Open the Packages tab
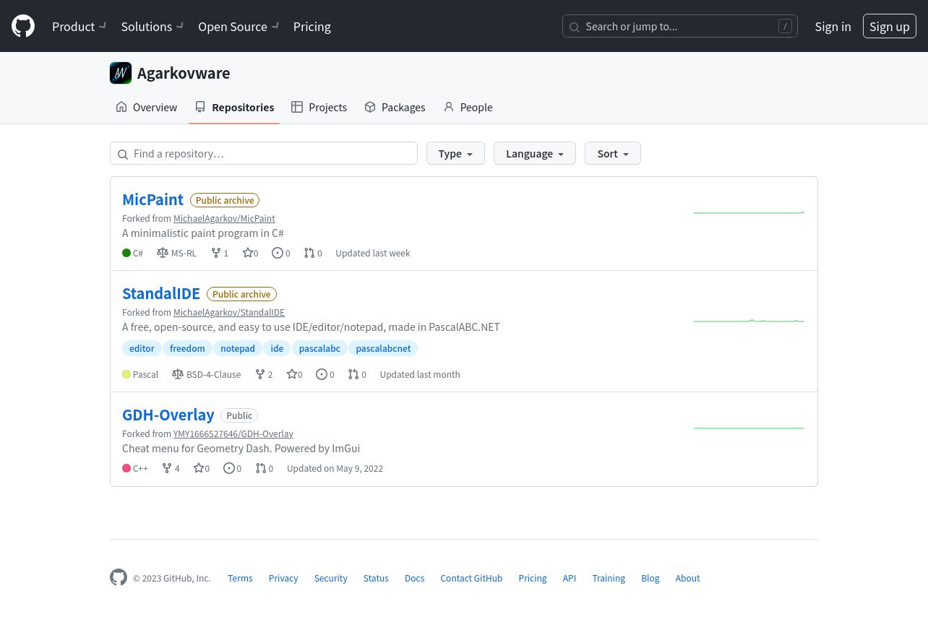928x622 pixels. (x=395, y=107)
